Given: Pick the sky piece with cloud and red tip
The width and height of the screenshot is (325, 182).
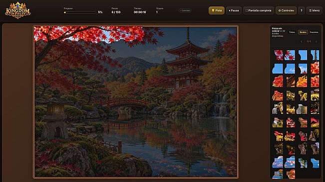Looking at the screenshot, I should click(303, 69).
